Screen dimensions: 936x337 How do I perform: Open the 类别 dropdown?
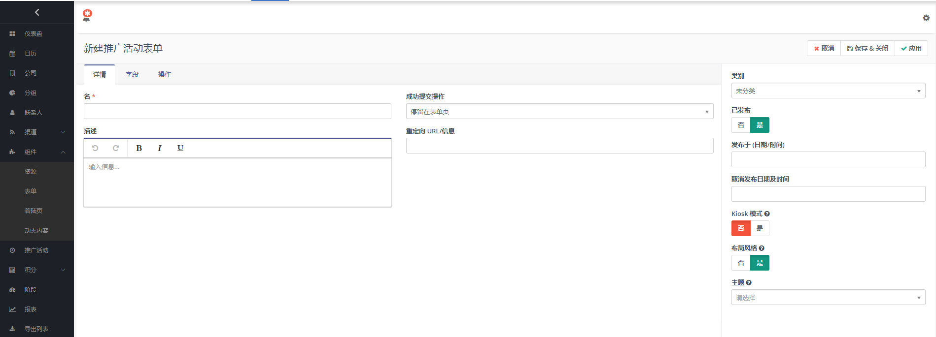828,91
